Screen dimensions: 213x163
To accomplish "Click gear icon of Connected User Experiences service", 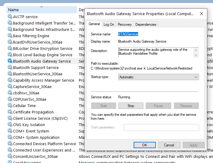I will [10, 150].
